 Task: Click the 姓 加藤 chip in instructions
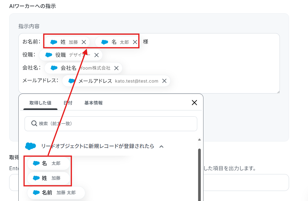[67, 42]
